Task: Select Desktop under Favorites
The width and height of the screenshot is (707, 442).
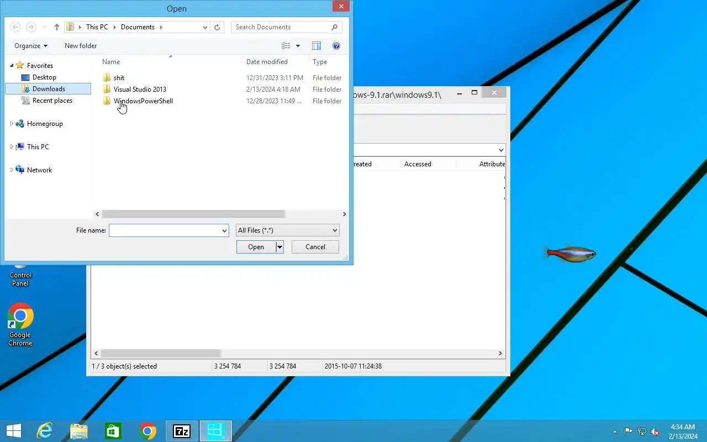Action: (44, 77)
